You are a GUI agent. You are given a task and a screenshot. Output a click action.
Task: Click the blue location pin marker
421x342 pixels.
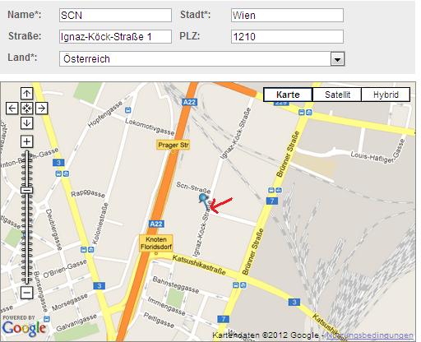(x=203, y=198)
